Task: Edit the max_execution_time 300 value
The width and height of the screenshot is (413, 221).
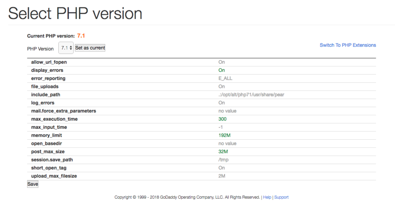Action: click(x=222, y=119)
